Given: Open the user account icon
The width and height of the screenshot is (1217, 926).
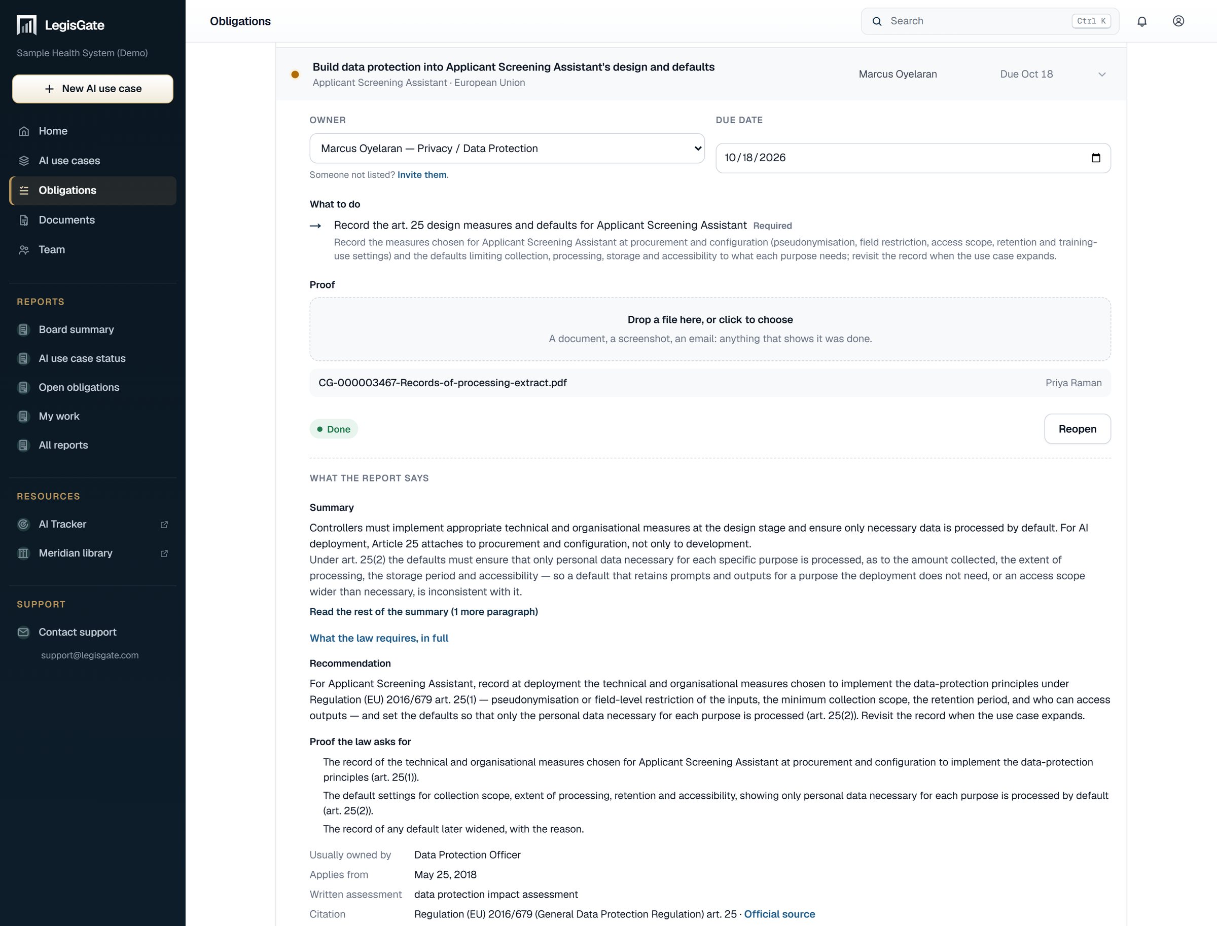Looking at the screenshot, I should [x=1178, y=21].
